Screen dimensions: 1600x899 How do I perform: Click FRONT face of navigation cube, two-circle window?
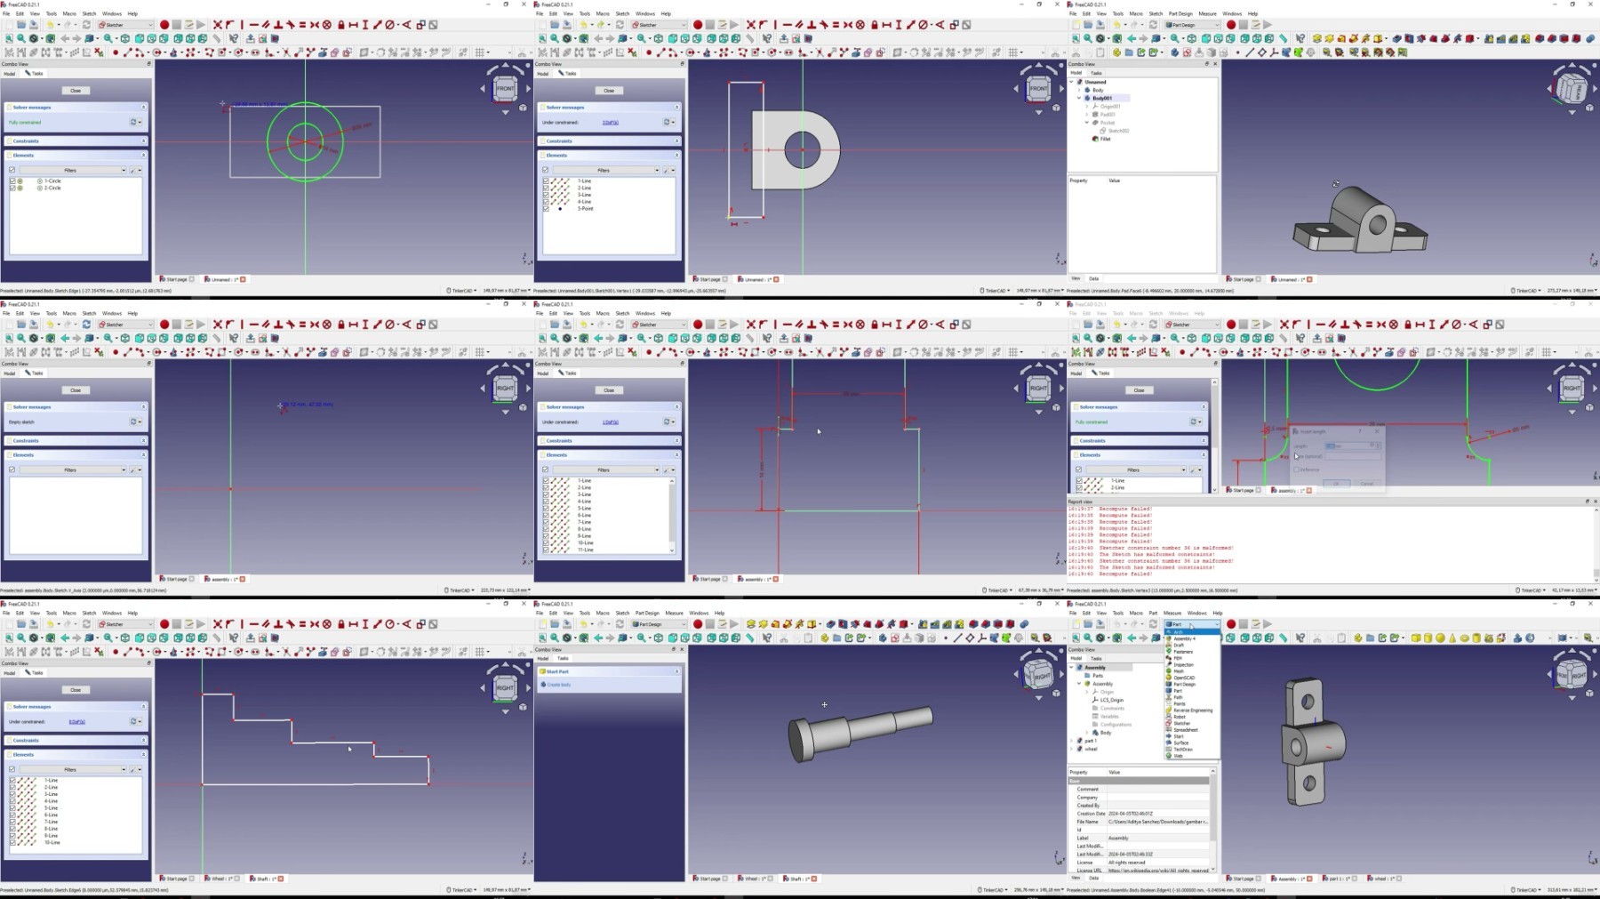click(x=505, y=89)
